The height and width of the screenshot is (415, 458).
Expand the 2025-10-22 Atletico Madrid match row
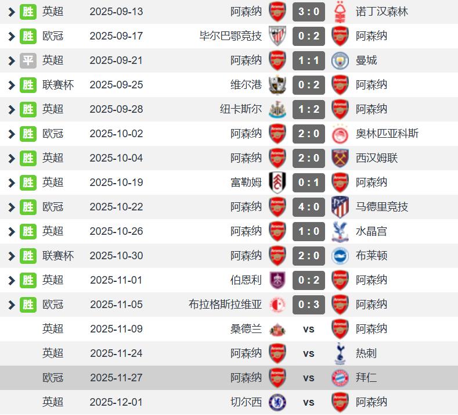point(11,207)
